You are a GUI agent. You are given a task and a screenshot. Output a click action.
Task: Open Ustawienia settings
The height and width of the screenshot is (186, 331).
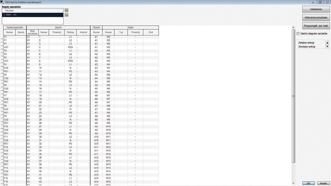point(316,9)
